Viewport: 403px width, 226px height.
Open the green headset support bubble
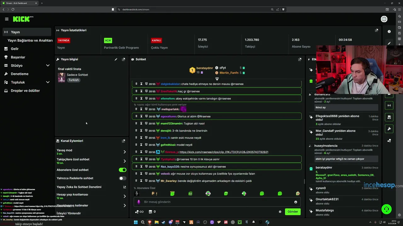click(x=386, y=209)
